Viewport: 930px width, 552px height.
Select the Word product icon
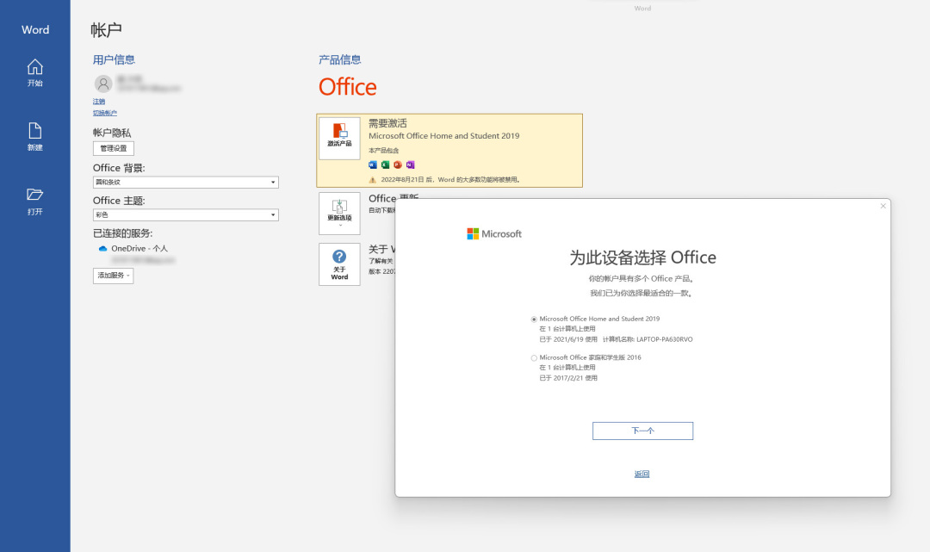(373, 164)
